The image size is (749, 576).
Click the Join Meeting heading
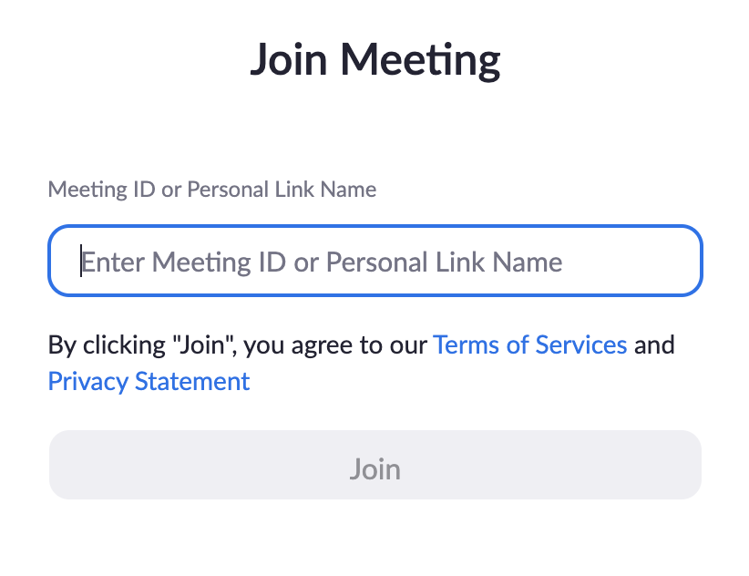click(x=374, y=60)
